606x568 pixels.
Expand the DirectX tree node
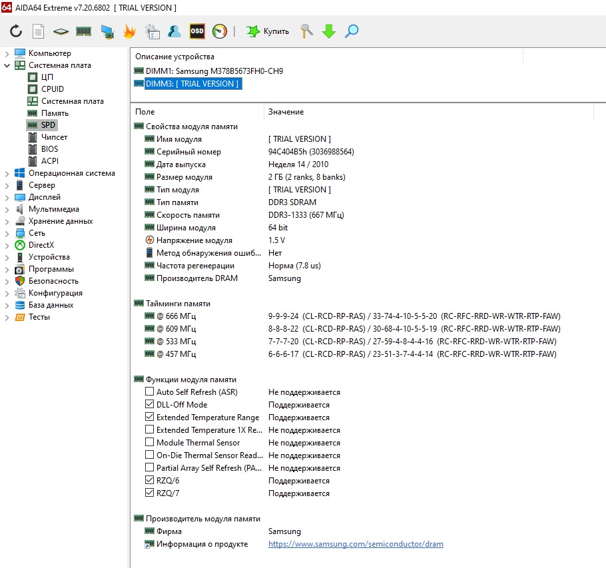click(7, 245)
